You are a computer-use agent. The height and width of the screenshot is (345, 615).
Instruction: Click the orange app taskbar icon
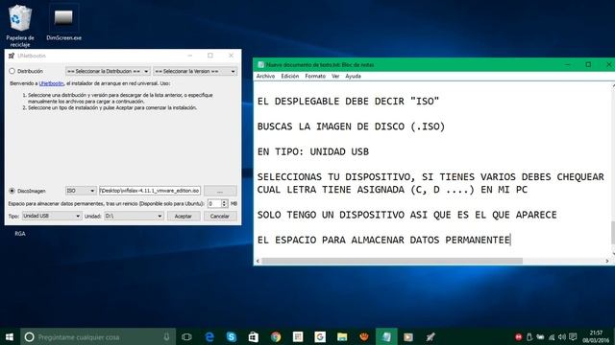(x=364, y=336)
